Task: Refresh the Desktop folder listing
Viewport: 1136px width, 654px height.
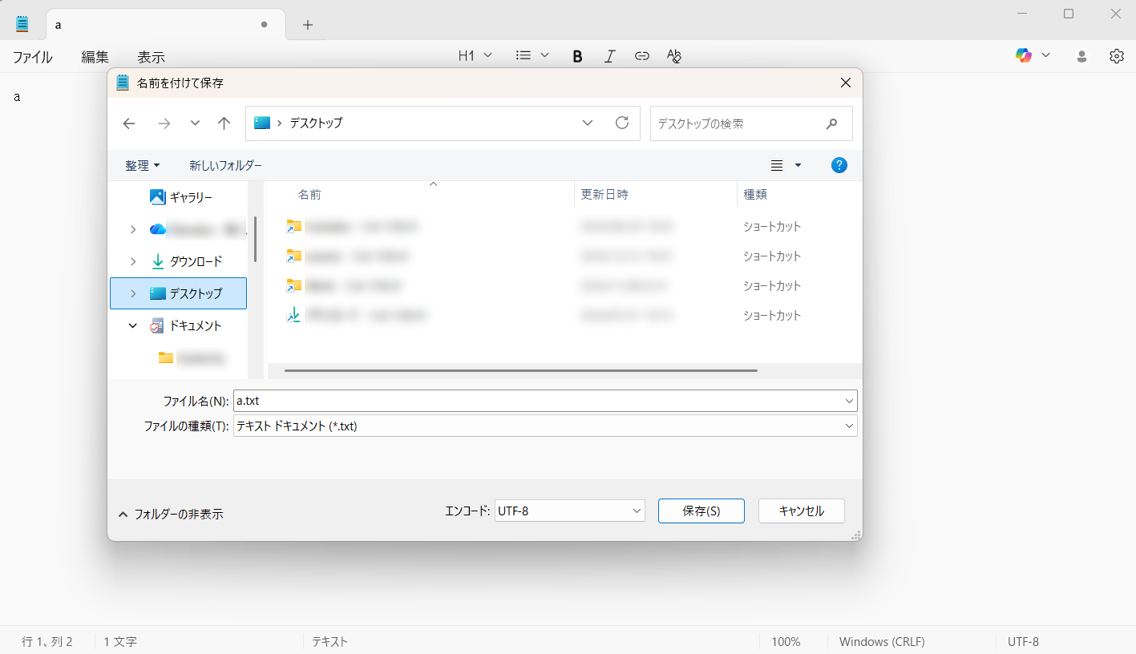Action: [x=622, y=123]
